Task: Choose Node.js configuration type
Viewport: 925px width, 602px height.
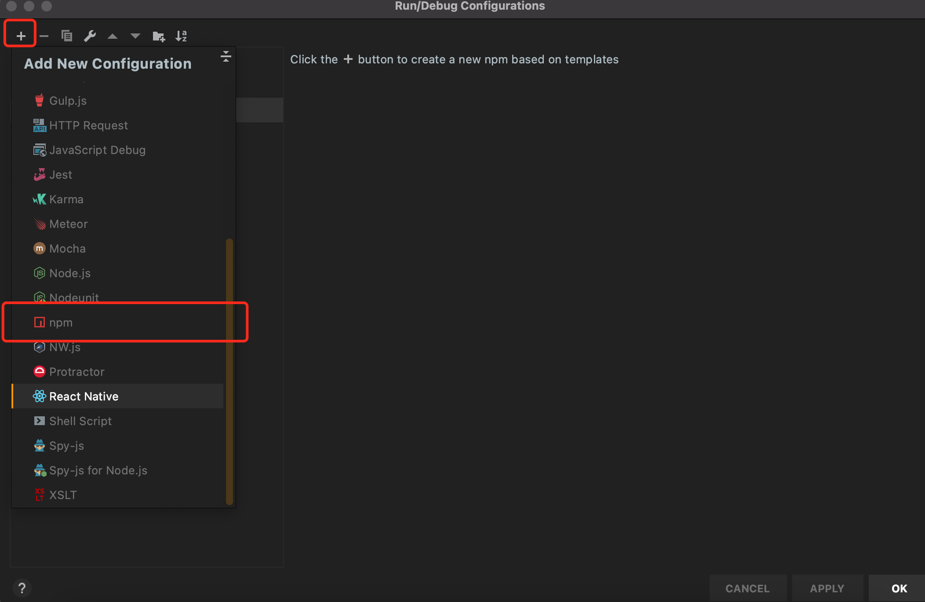Action: pos(69,273)
